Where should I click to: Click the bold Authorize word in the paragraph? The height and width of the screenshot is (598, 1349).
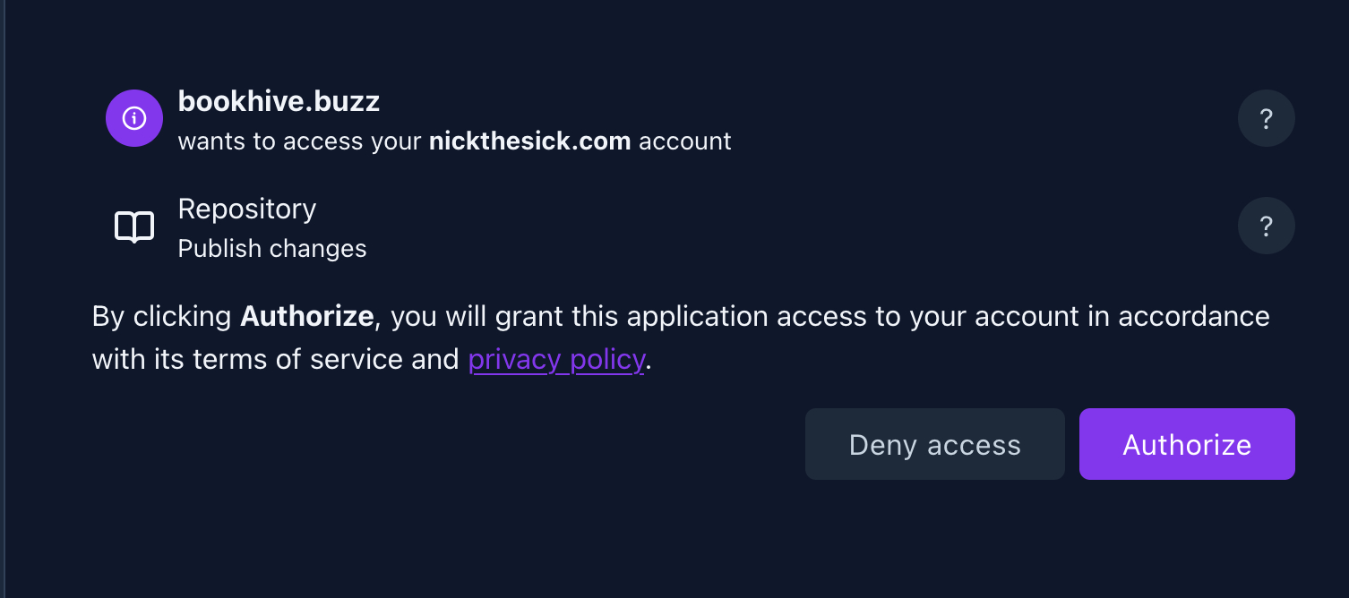pyautogui.click(x=306, y=317)
